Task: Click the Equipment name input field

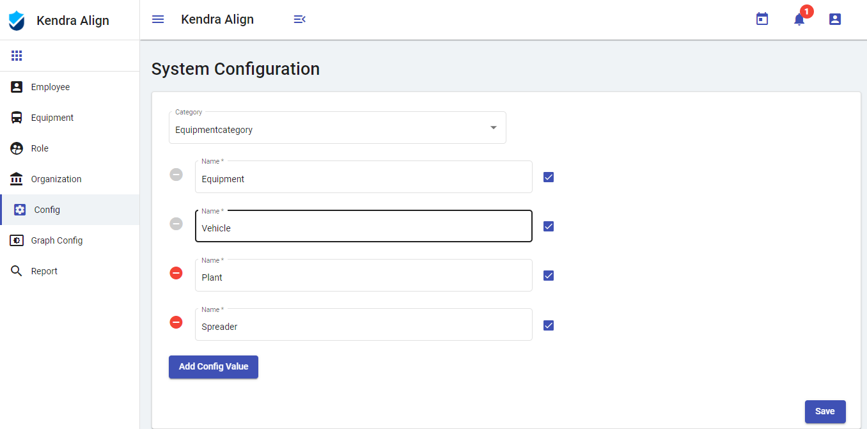Action: click(364, 177)
